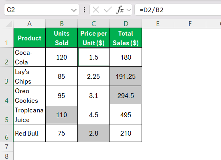Click the Product header cell

[29, 38]
